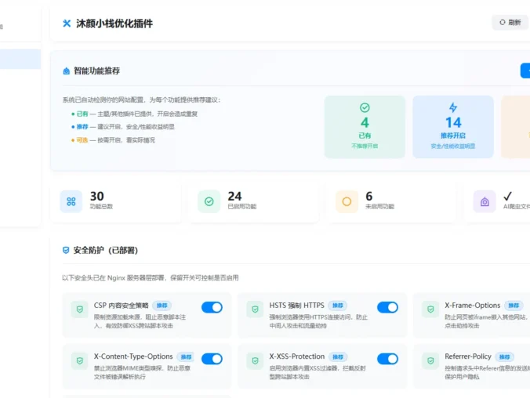Click the shield icon on Referrer-Policy card
Screen dimensions: 530x398
pos(430,360)
